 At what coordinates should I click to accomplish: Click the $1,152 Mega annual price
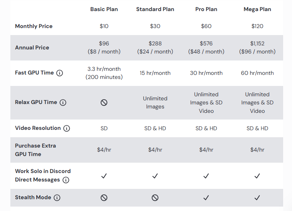coord(257,44)
